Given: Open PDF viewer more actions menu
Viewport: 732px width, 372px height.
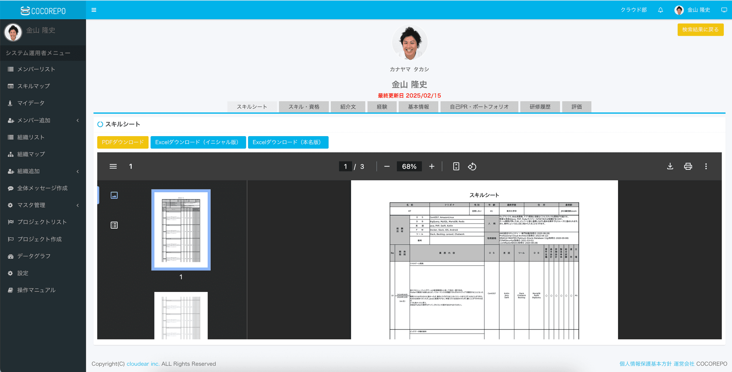Looking at the screenshot, I should coord(706,167).
